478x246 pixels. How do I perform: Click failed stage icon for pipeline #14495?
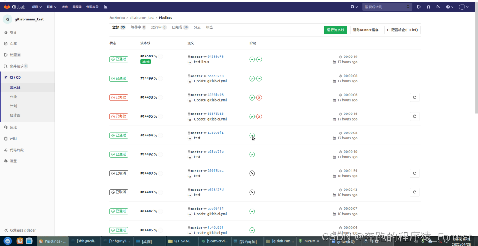click(259, 116)
